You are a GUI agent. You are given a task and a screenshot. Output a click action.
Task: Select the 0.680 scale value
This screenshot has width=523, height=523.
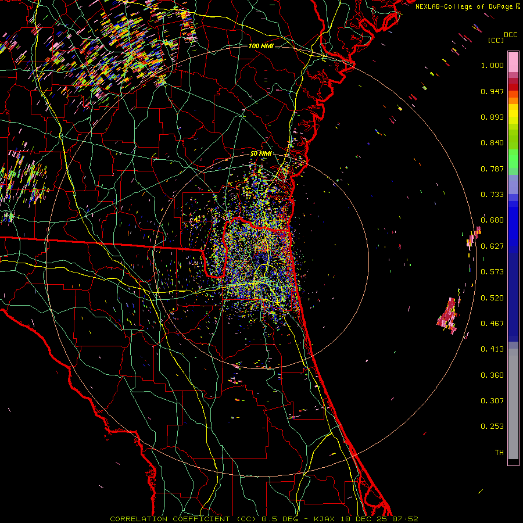(x=492, y=220)
